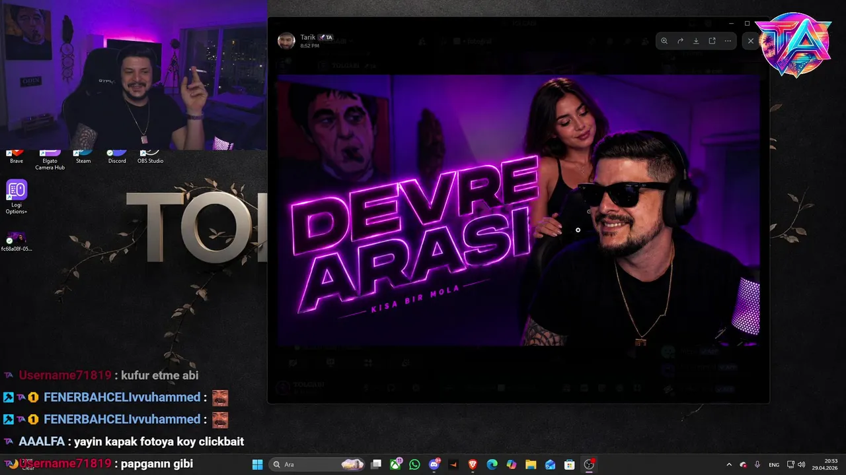The width and height of the screenshot is (846, 475).
Task: Open Task View on the taskbar
Action: coord(376,464)
